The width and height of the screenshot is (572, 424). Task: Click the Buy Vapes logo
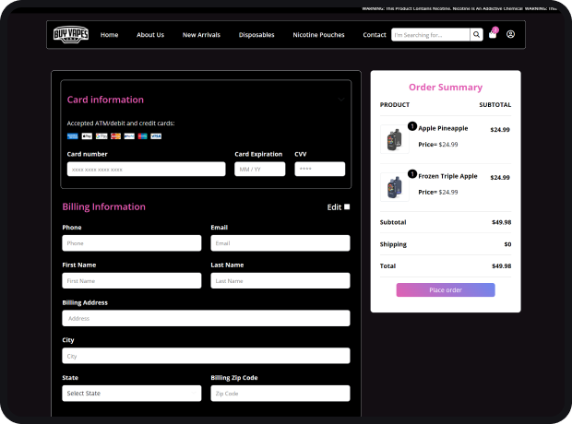pos(71,35)
